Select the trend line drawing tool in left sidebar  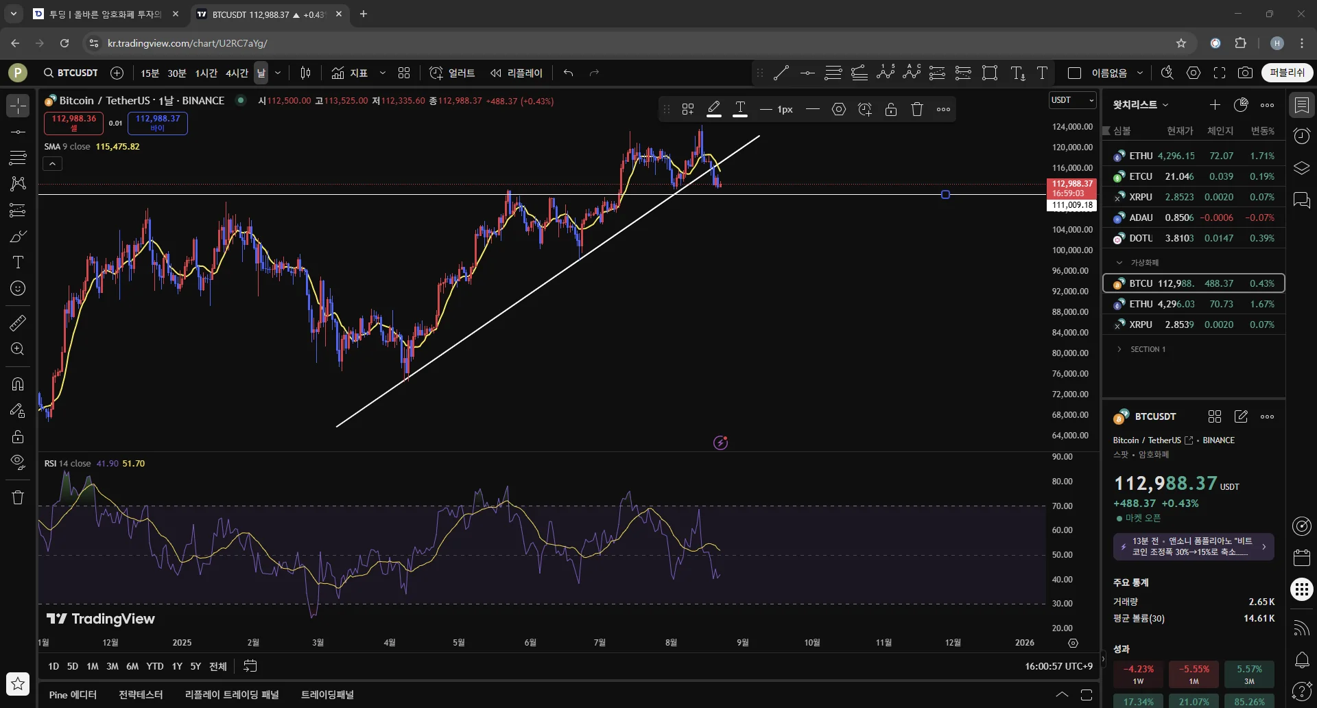[x=18, y=132]
